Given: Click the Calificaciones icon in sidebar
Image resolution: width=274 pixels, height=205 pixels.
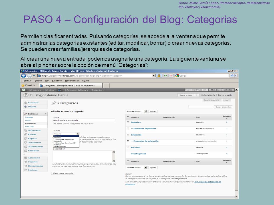Looking at the screenshot, I should point(26,146).
